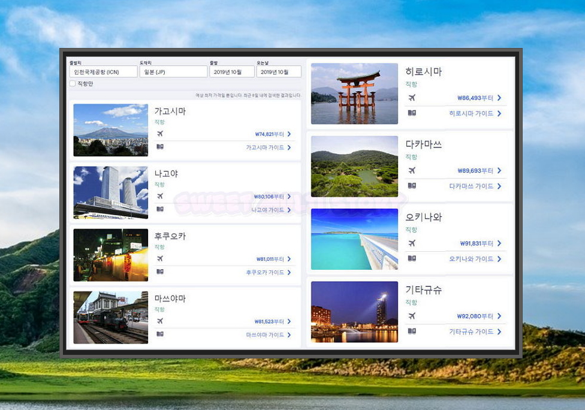This screenshot has height=410, width=585.
Task: Open the return 2019년 10월 date field
Action: pyautogui.click(x=279, y=71)
